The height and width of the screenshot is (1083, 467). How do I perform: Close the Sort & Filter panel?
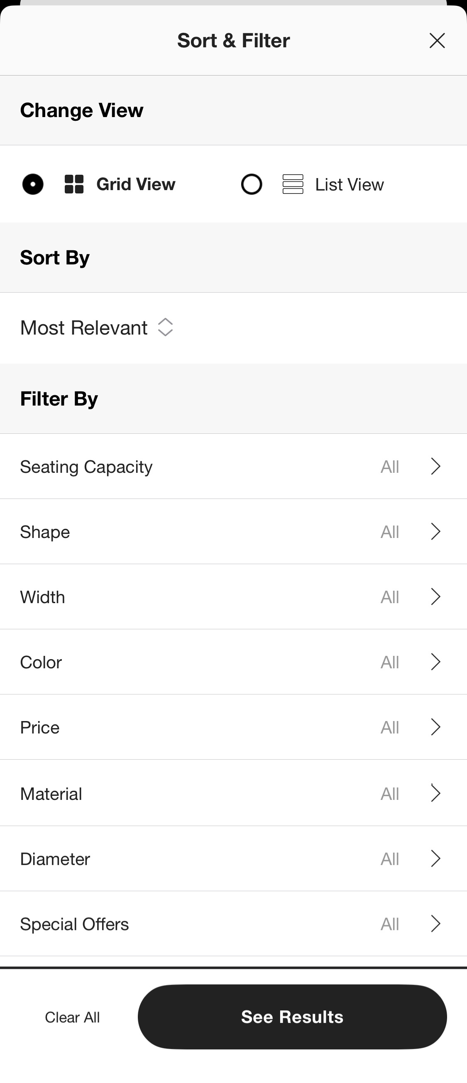click(437, 40)
